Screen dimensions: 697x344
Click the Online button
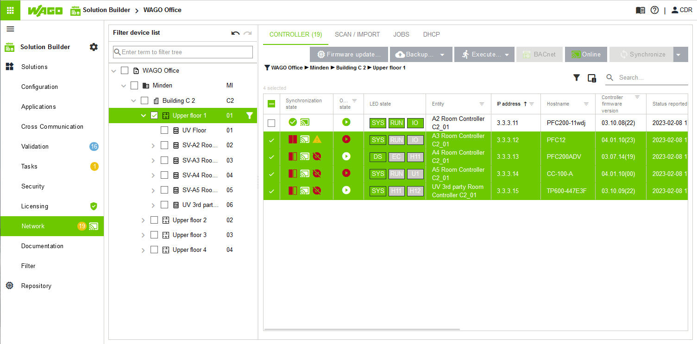point(586,55)
